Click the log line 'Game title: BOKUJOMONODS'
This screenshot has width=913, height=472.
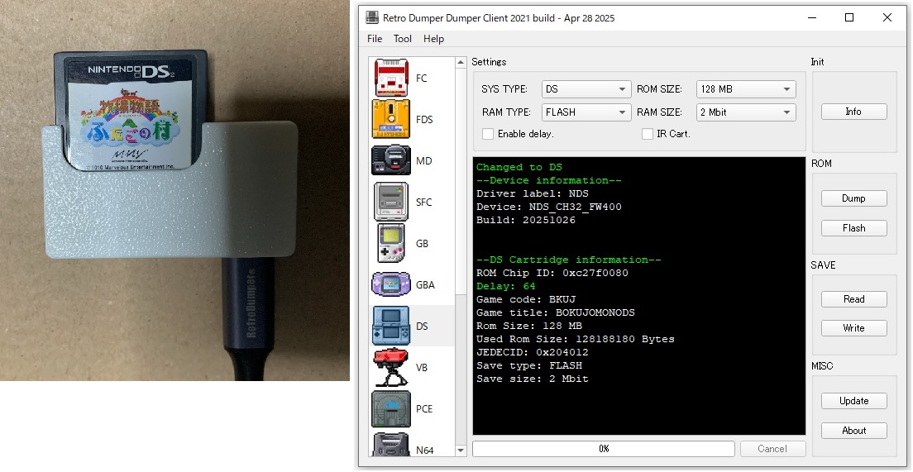(556, 312)
